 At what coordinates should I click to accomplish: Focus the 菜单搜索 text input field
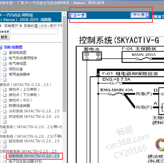(x=34, y=32)
